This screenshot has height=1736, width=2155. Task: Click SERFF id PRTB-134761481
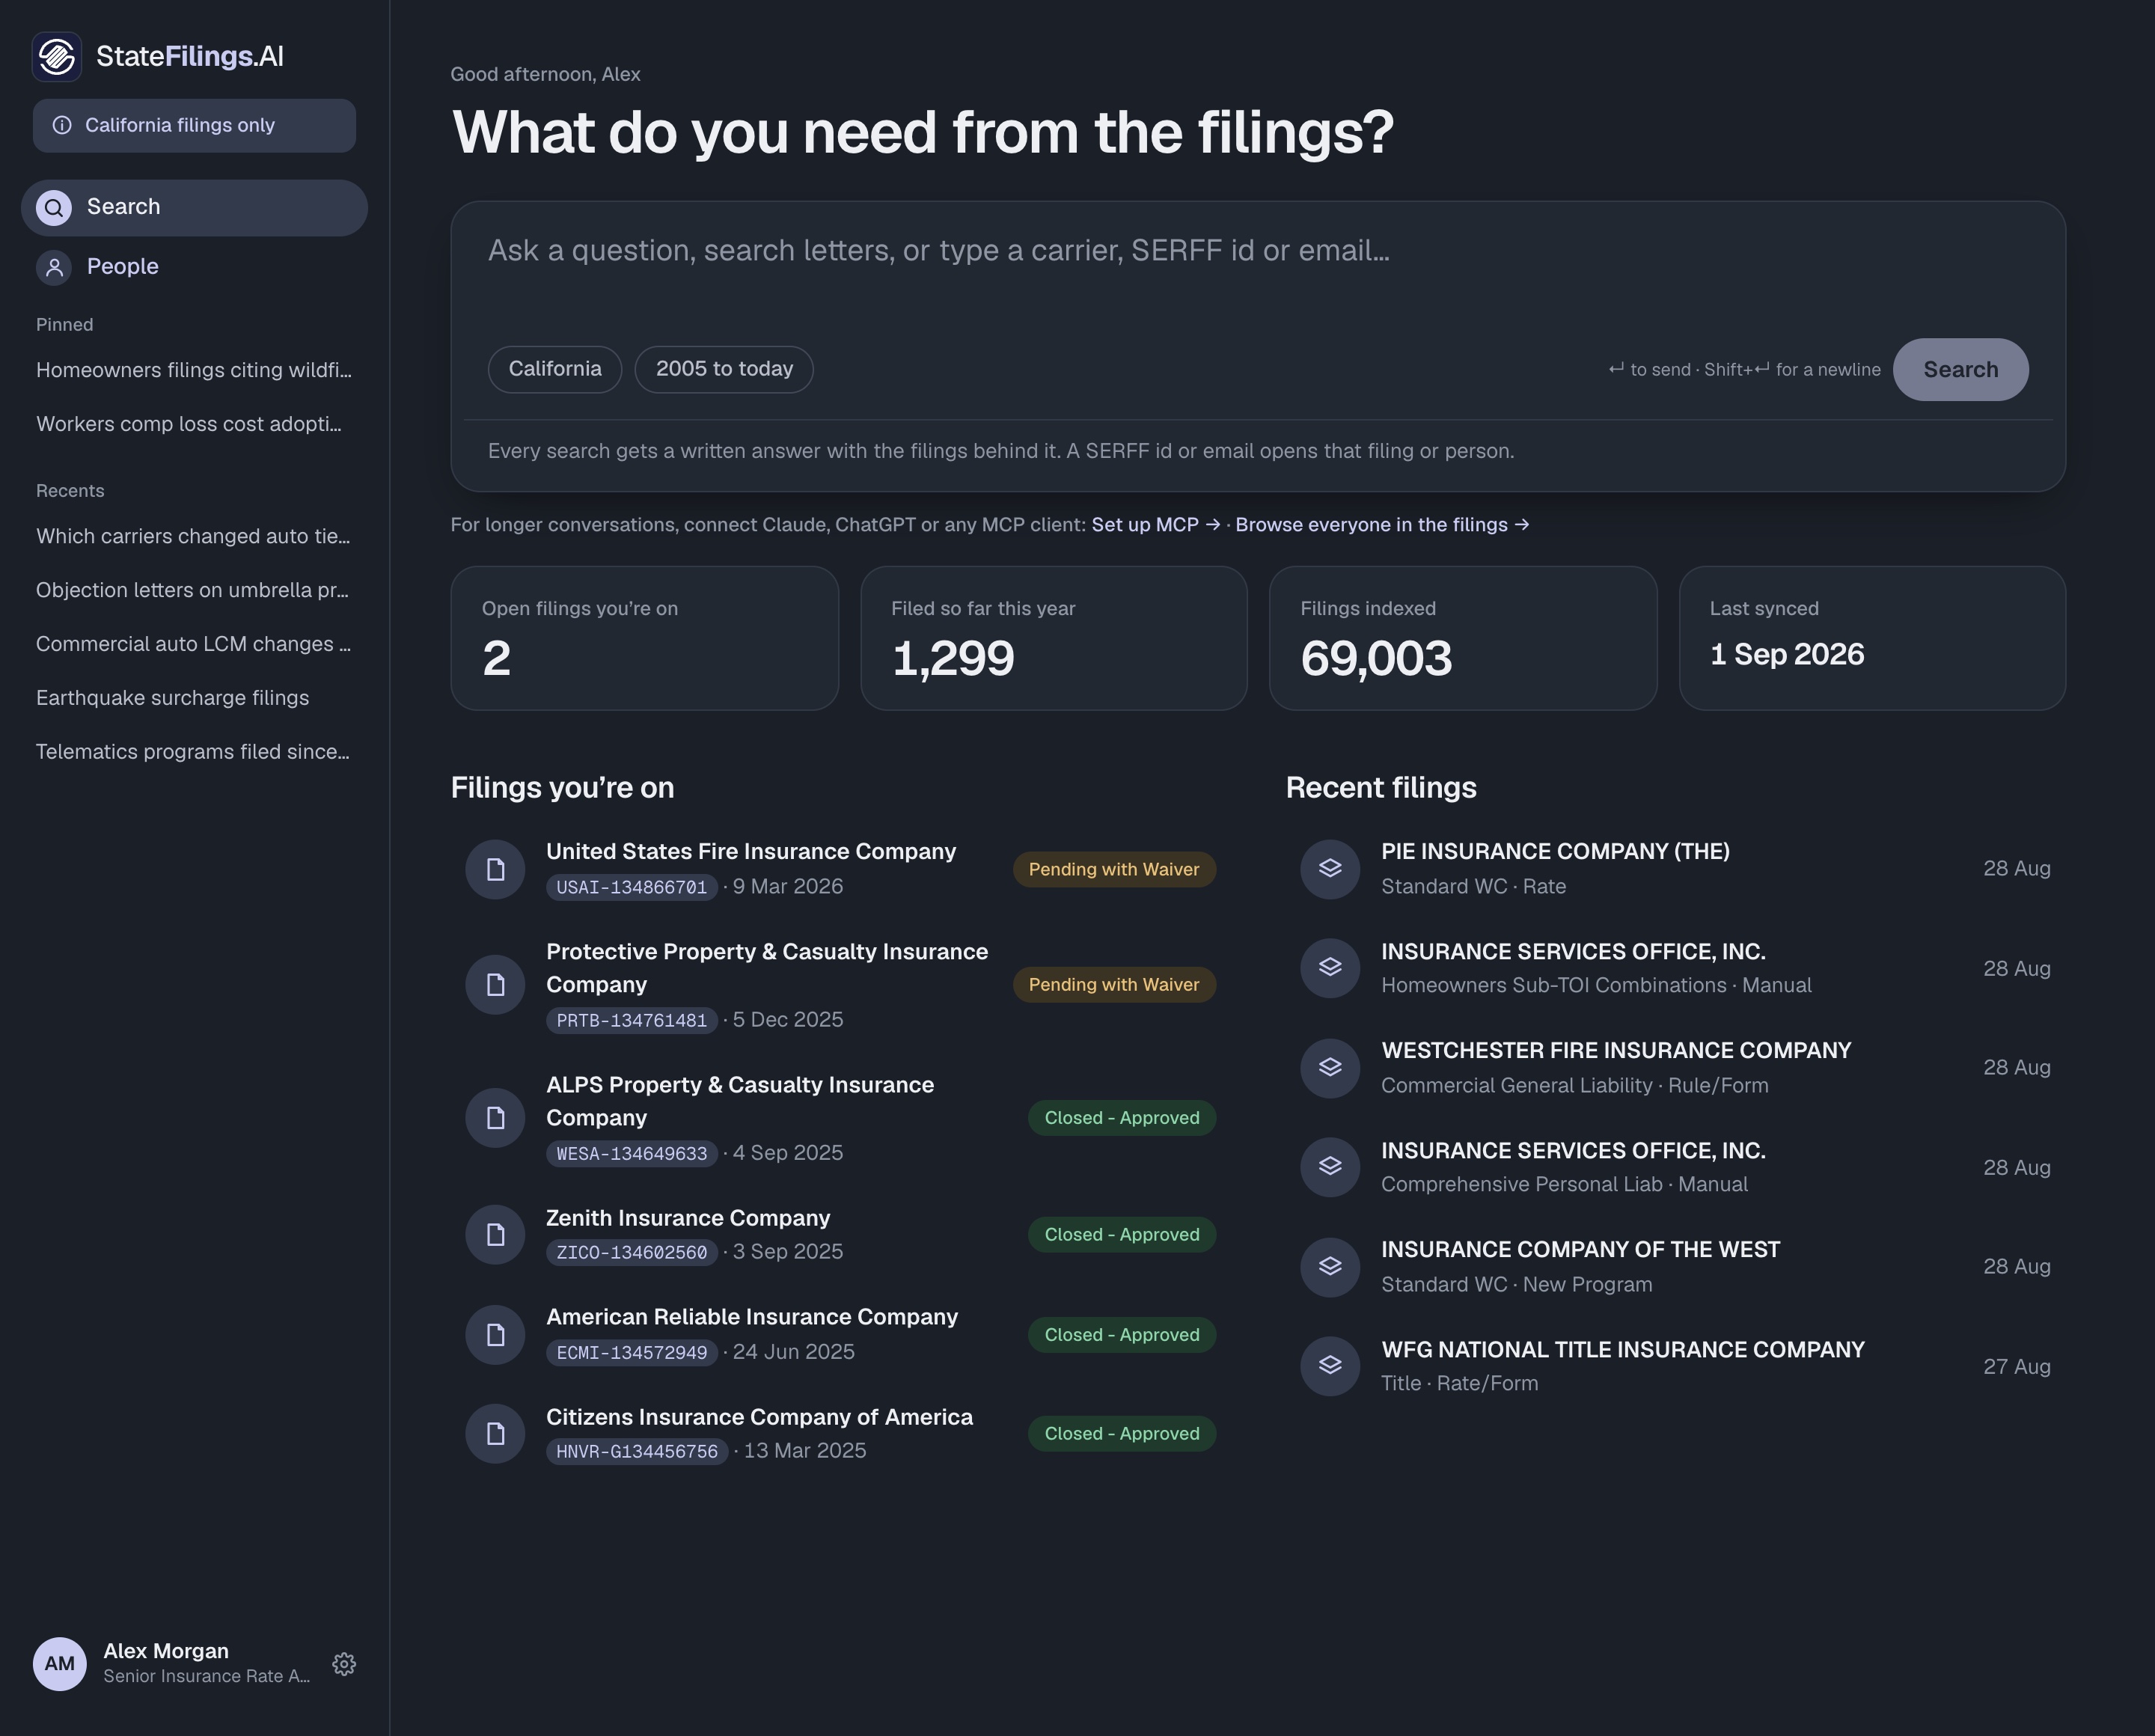tap(632, 1020)
